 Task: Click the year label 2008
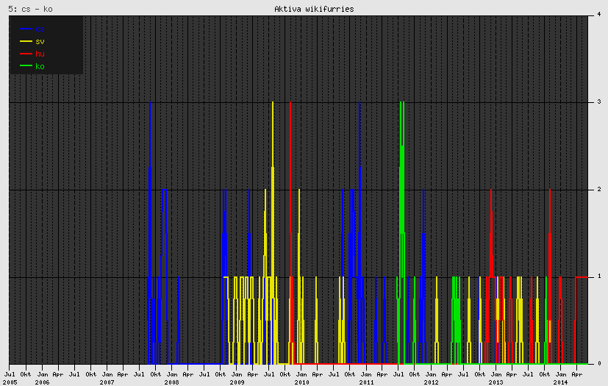coord(172,382)
